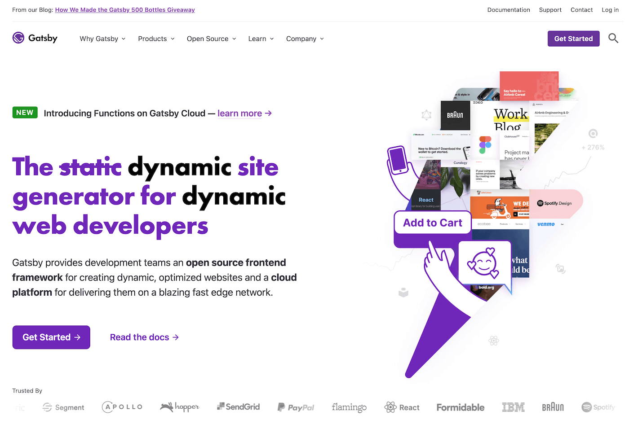
Task: Open the Open Source dropdown
Action: (x=211, y=39)
